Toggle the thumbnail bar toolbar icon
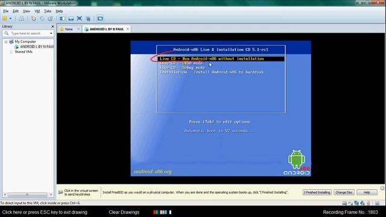The image size is (386, 217). (x=71, y=19)
